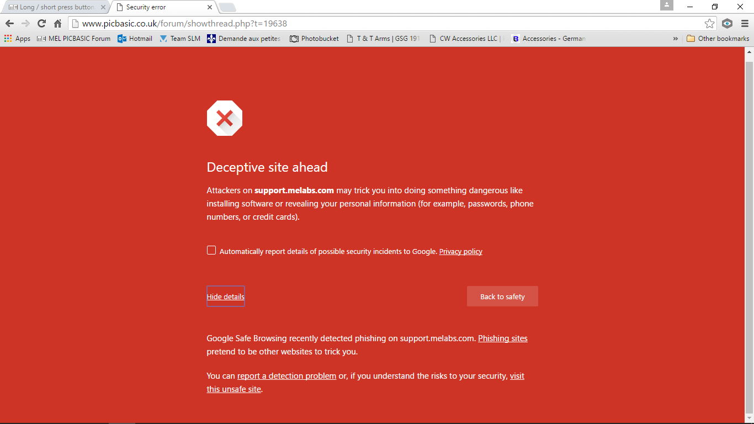Click the browser back arrow
Viewport: 754px width, 424px height.
(x=9, y=24)
